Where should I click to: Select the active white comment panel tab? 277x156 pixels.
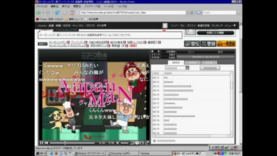point(176,62)
